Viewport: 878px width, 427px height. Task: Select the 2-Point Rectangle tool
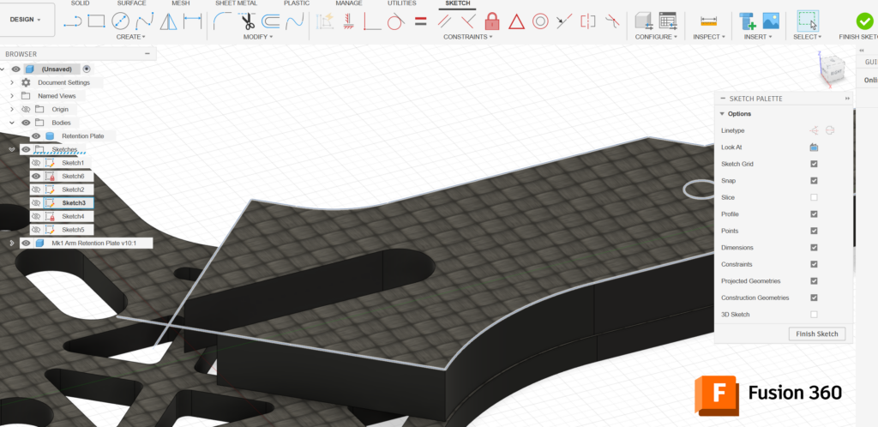pos(96,21)
